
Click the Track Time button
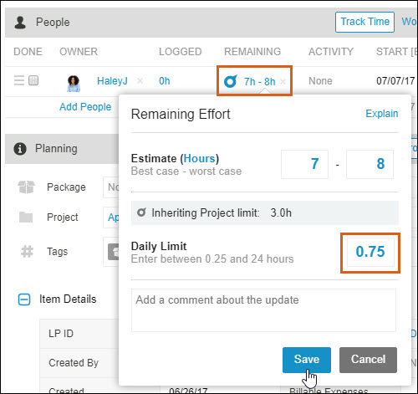pos(364,22)
